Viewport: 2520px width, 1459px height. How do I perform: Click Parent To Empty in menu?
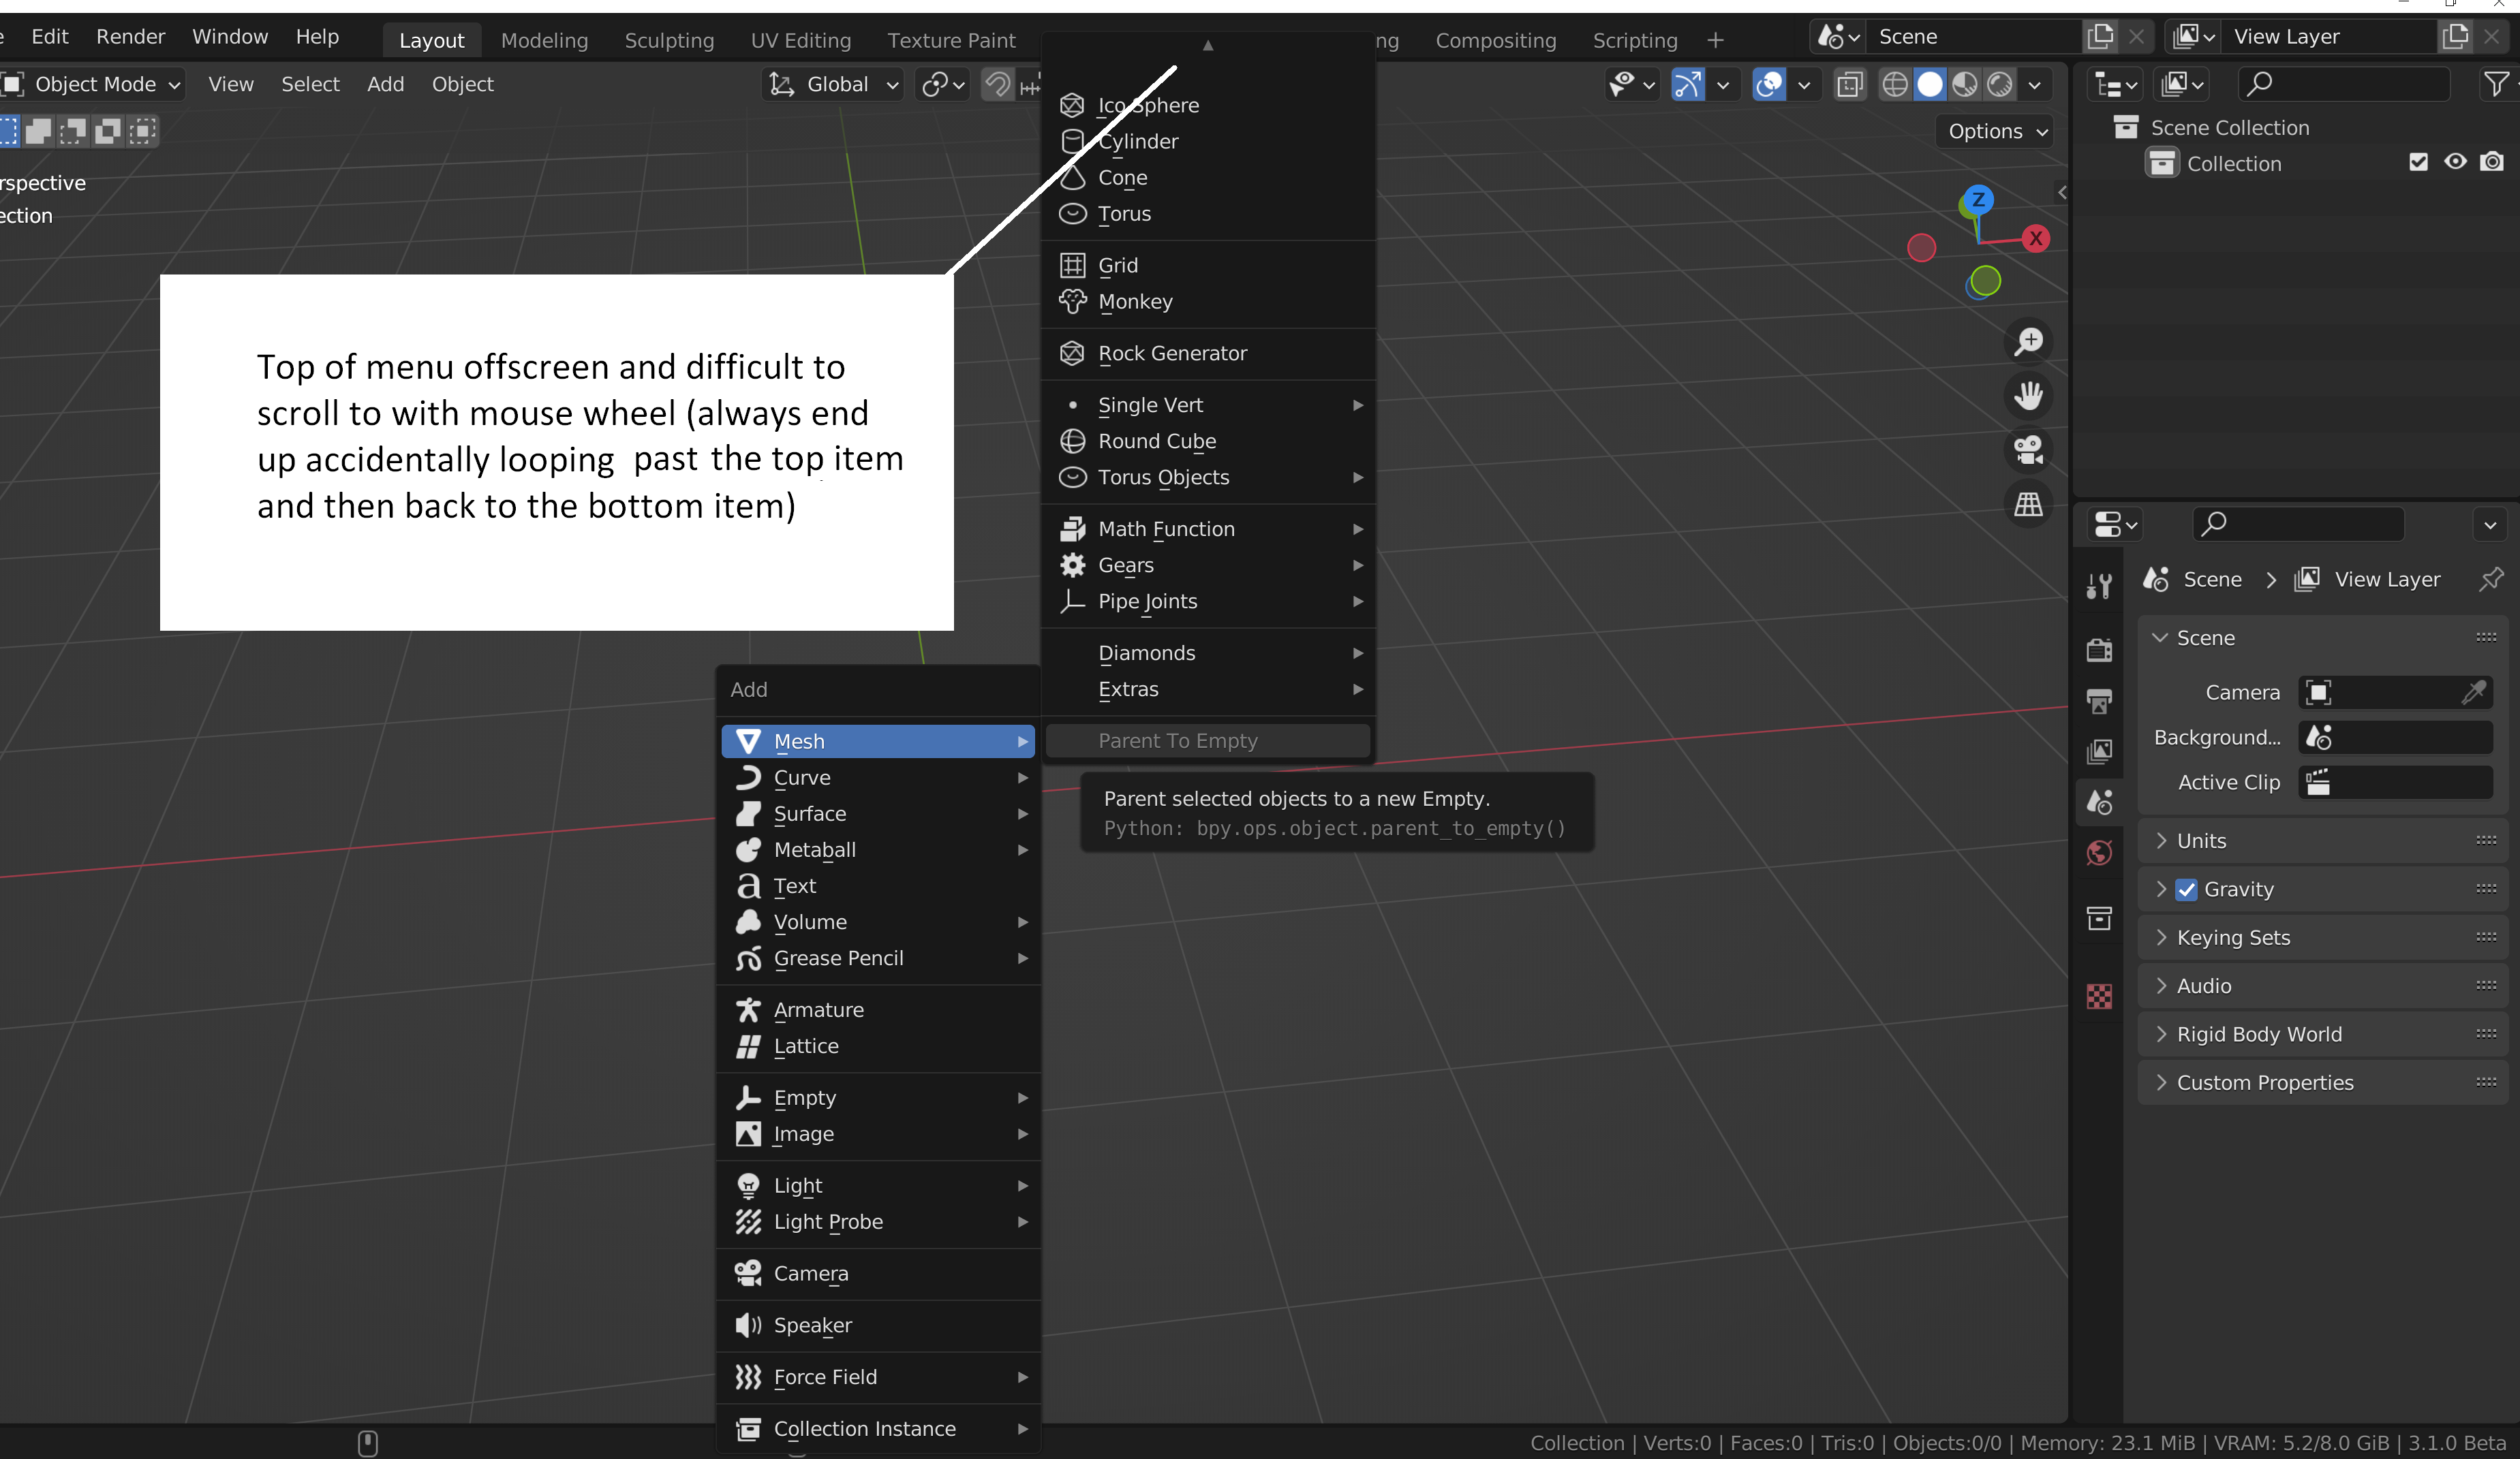[x=1208, y=740]
